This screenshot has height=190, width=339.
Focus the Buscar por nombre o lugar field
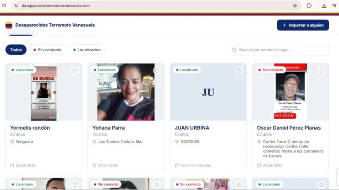click(278, 50)
